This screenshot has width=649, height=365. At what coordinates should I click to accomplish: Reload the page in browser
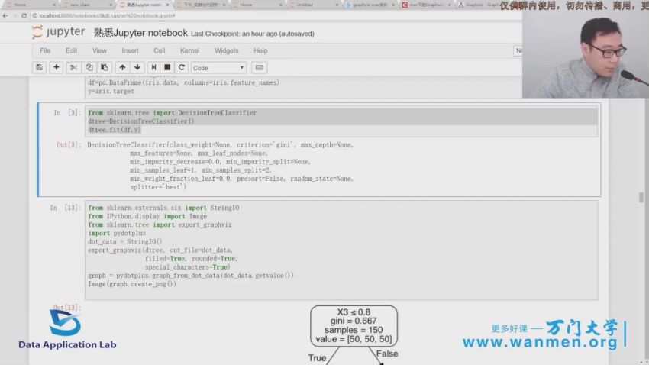coord(24,16)
